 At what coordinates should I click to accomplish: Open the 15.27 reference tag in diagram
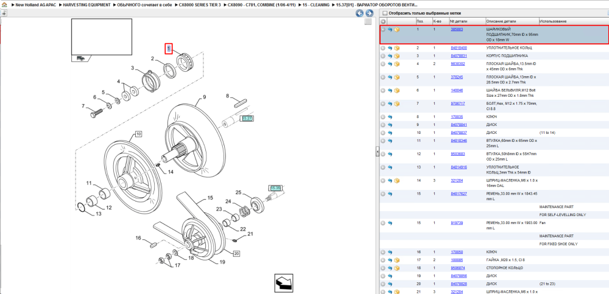pyautogui.click(x=247, y=119)
